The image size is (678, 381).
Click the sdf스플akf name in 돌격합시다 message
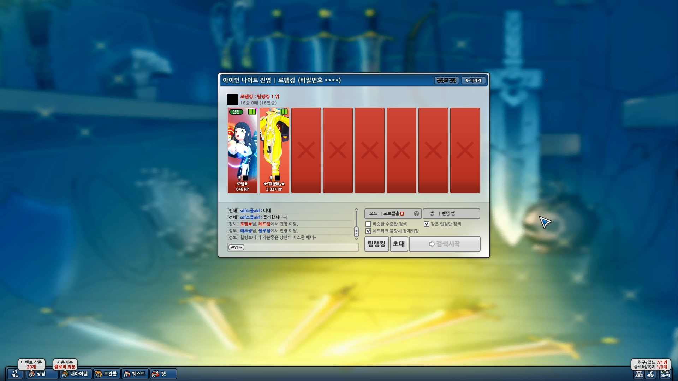point(250,217)
